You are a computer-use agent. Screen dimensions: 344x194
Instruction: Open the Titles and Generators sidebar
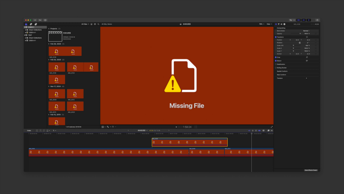[35, 24]
